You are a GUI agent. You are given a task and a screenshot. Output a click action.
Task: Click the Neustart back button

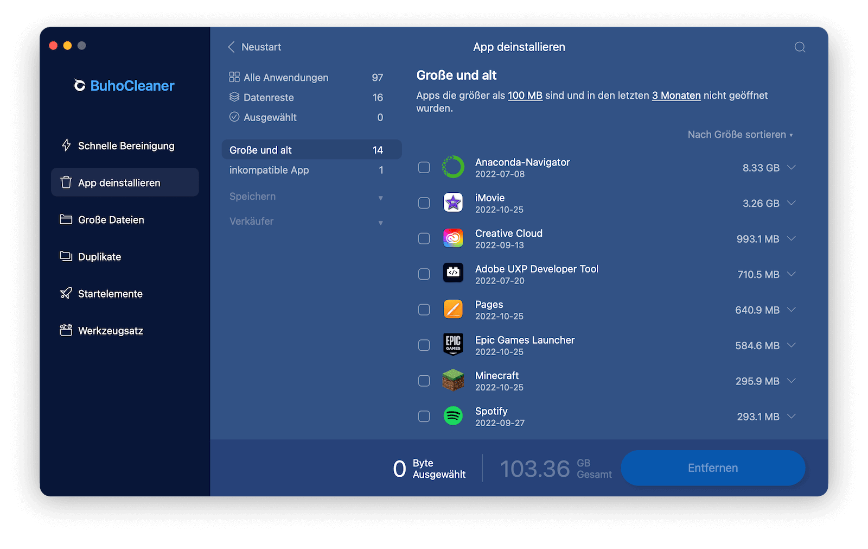[254, 47]
